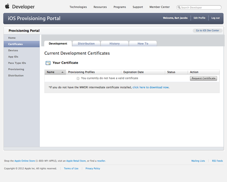The width and height of the screenshot is (227, 182).
Task: Click the 'Provisioning Portal' heading
Action: tap(24, 31)
